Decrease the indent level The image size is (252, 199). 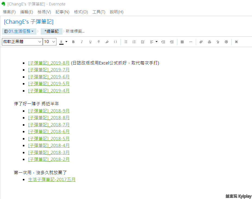[x=163, y=42]
